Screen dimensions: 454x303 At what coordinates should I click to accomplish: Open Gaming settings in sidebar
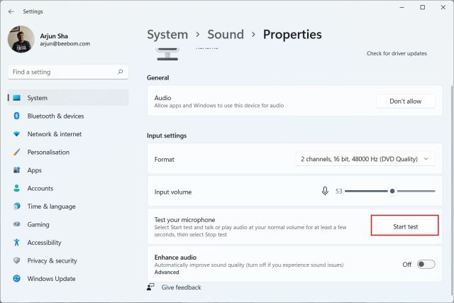click(x=38, y=224)
